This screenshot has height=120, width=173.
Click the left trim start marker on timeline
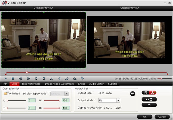6,74
